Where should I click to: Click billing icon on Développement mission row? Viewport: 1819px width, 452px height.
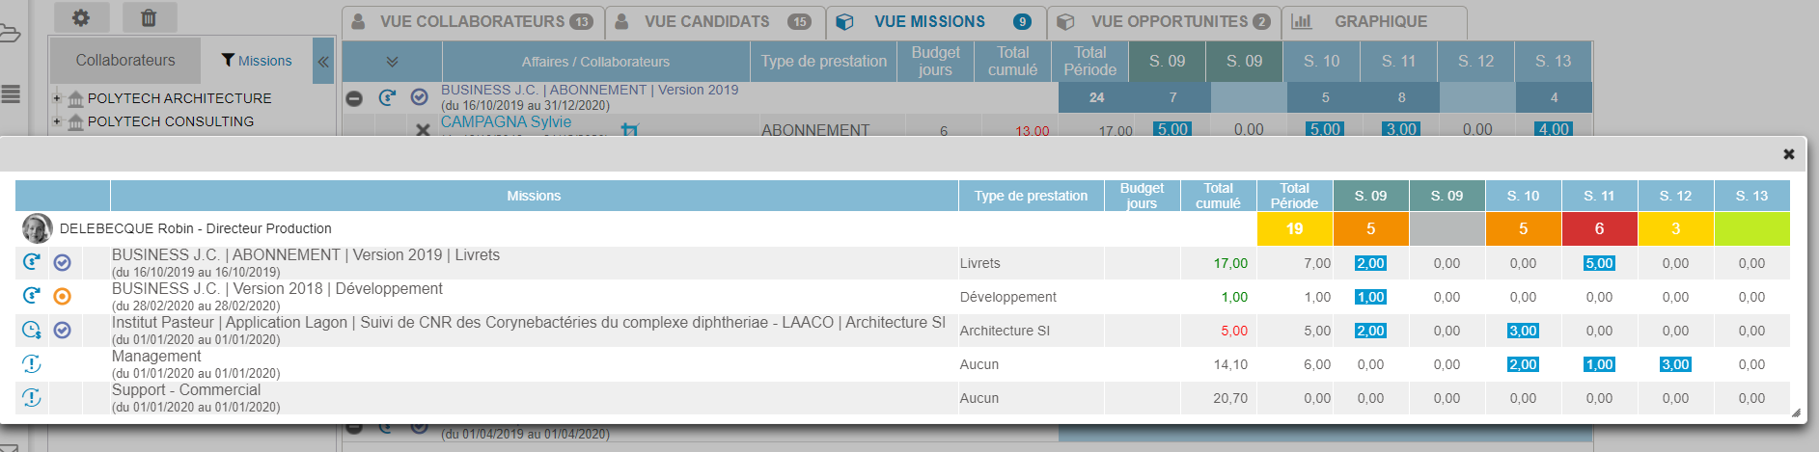(32, 296)
